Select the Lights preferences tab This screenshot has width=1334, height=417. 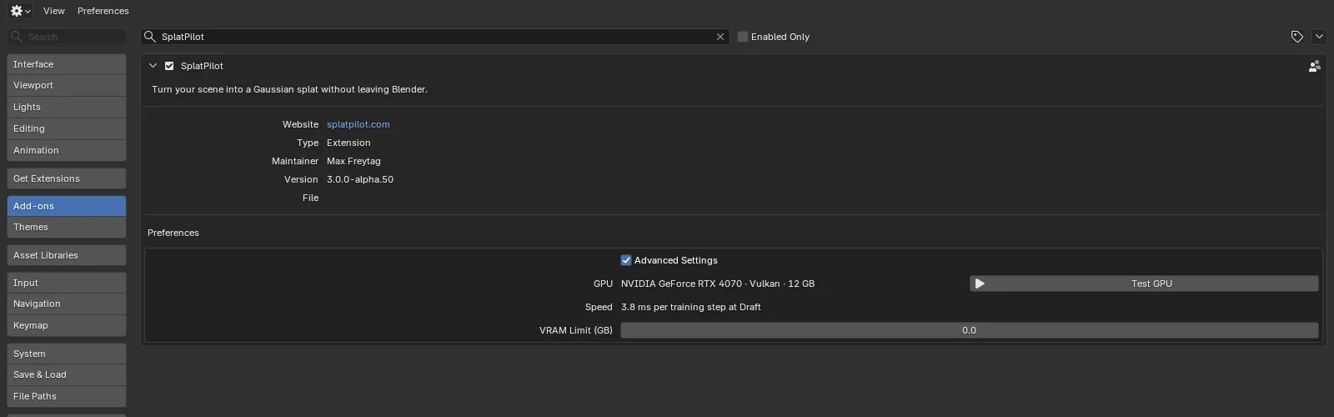coord(67,107)
